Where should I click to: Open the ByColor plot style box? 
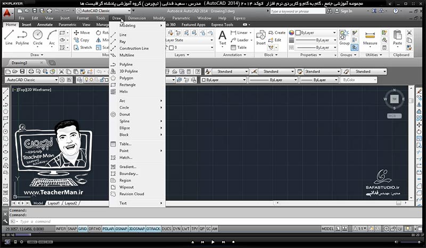(358, 80)
